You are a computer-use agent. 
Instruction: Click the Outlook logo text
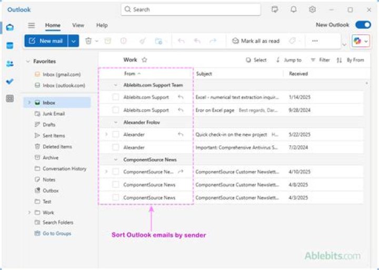19,9
